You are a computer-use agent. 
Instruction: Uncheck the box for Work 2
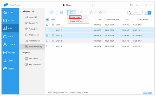tap(47, 30)
